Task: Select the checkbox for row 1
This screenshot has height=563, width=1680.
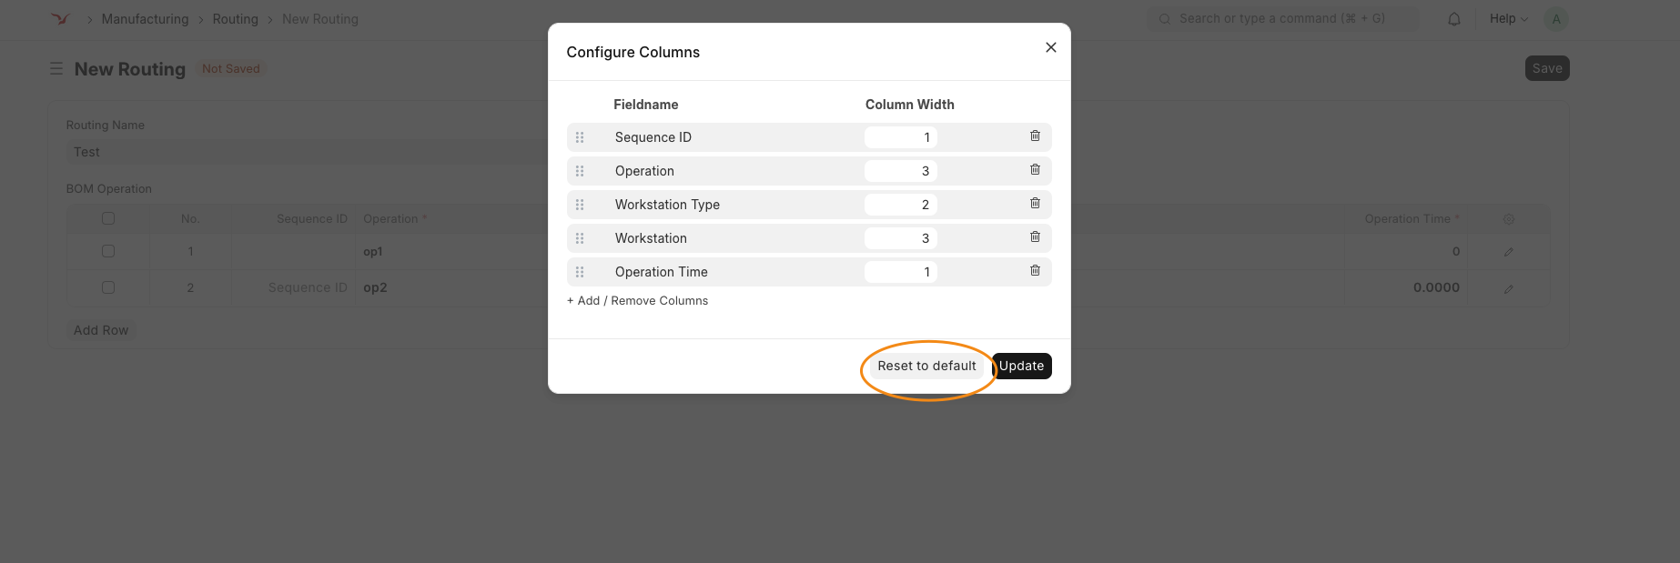Action: [108, 251]
